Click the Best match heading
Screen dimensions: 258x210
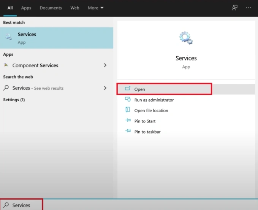click(x=14, y=22)
